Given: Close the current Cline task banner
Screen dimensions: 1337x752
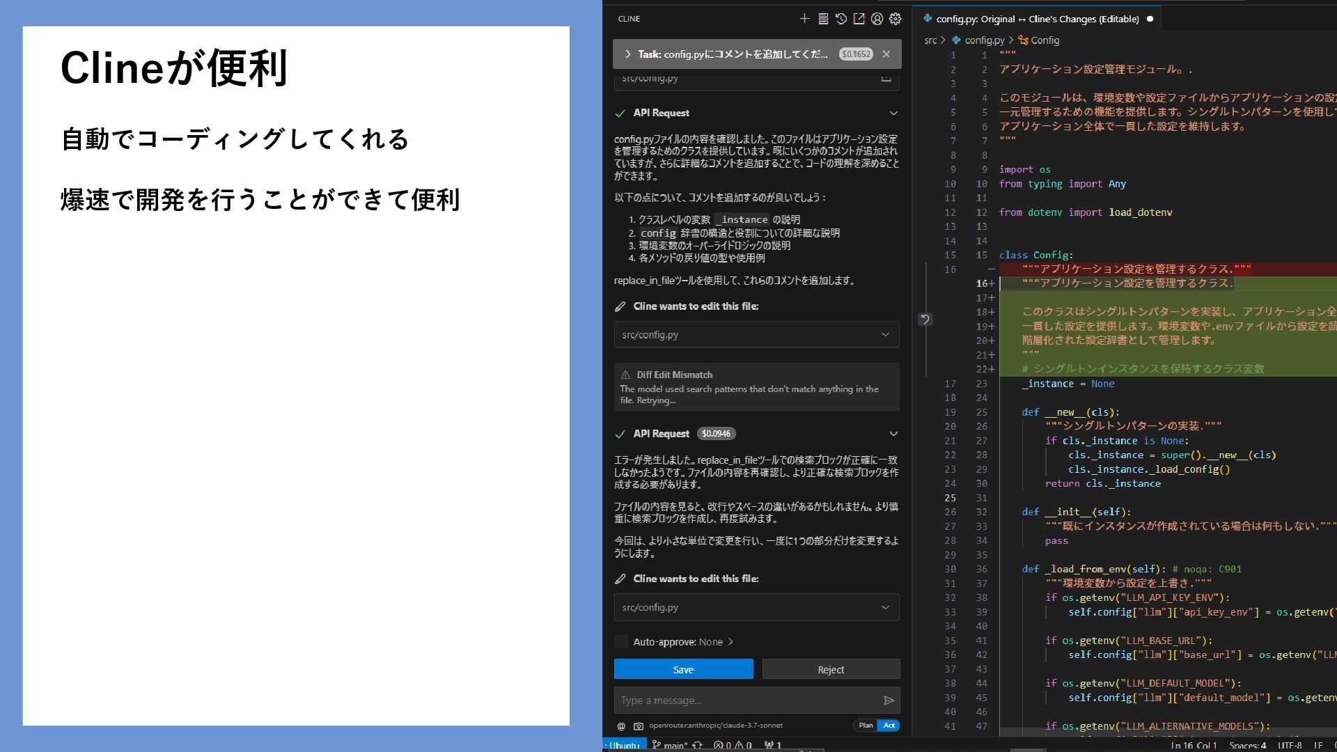Looking at the screenshot, I should tap(886, 54).
